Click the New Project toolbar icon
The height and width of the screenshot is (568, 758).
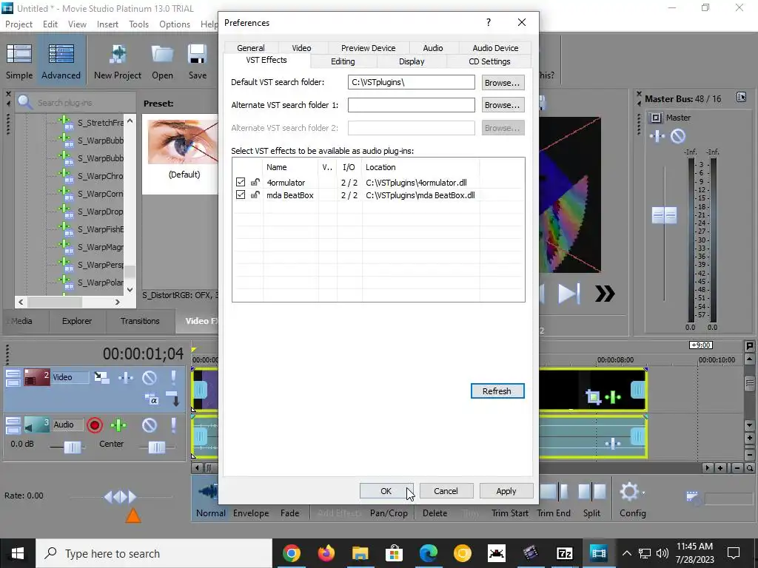point(118,54)
